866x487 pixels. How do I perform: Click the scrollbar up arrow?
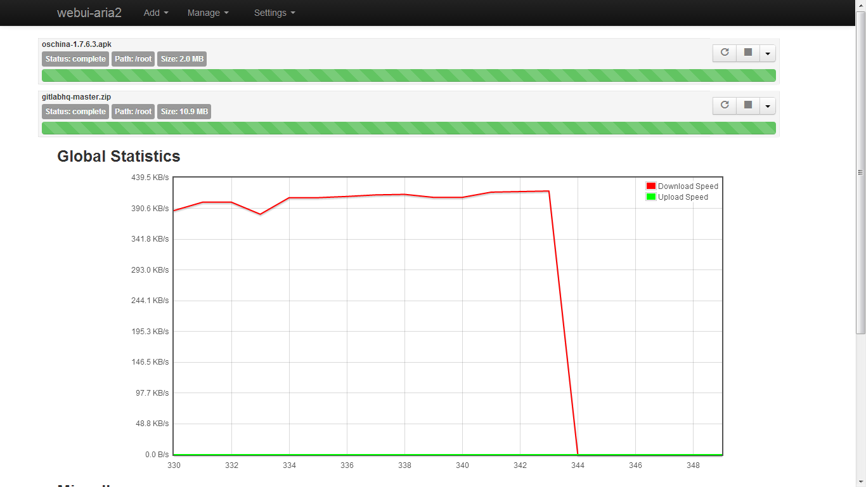[861, 5]
